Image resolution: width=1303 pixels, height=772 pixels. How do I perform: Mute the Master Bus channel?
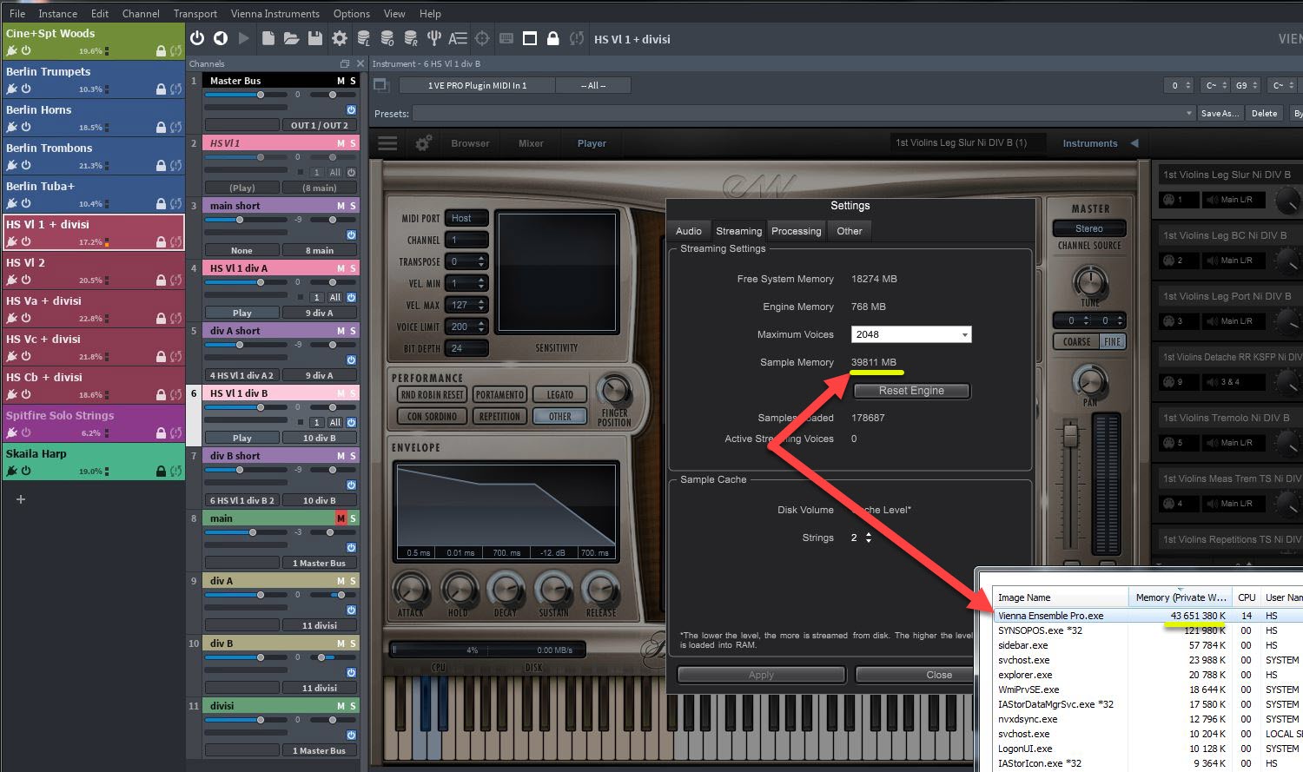coord(341,81)
